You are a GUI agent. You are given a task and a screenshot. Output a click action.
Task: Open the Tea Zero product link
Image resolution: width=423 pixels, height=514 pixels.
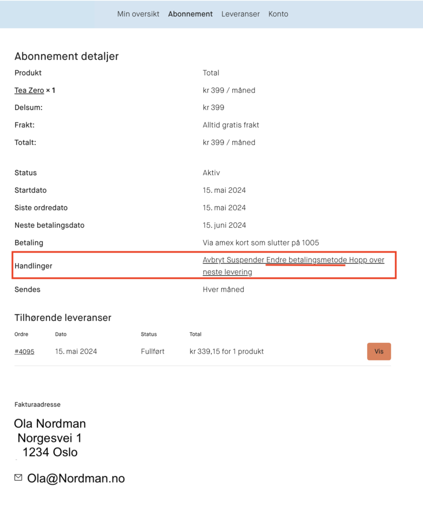coord(29,90)
